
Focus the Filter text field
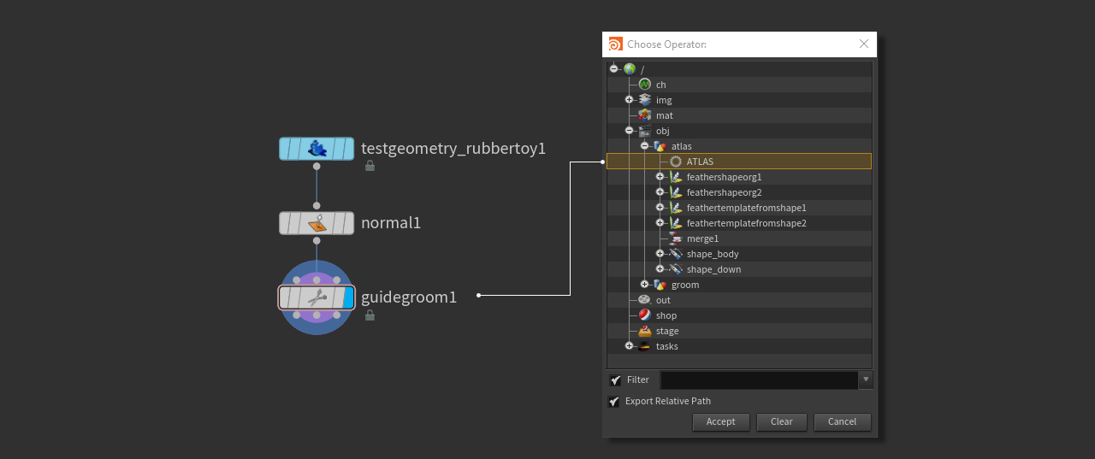pyautogui.click(x=760, y=380)
